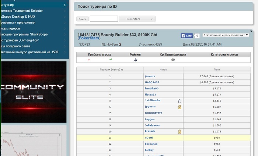Image resolution: width=258 pixels, height=156 pixels.
Task: Open конкурс достижений на 3500 menu item
Action: pyautogui.click(x=29, y=52)
